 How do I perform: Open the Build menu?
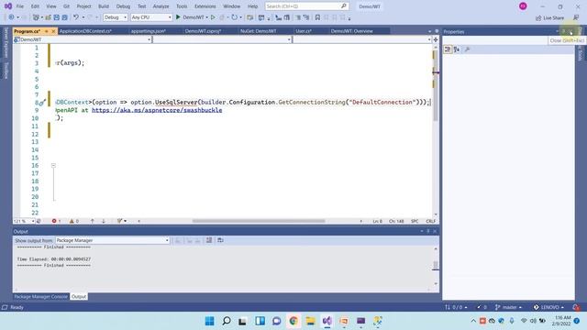(104, 6)
